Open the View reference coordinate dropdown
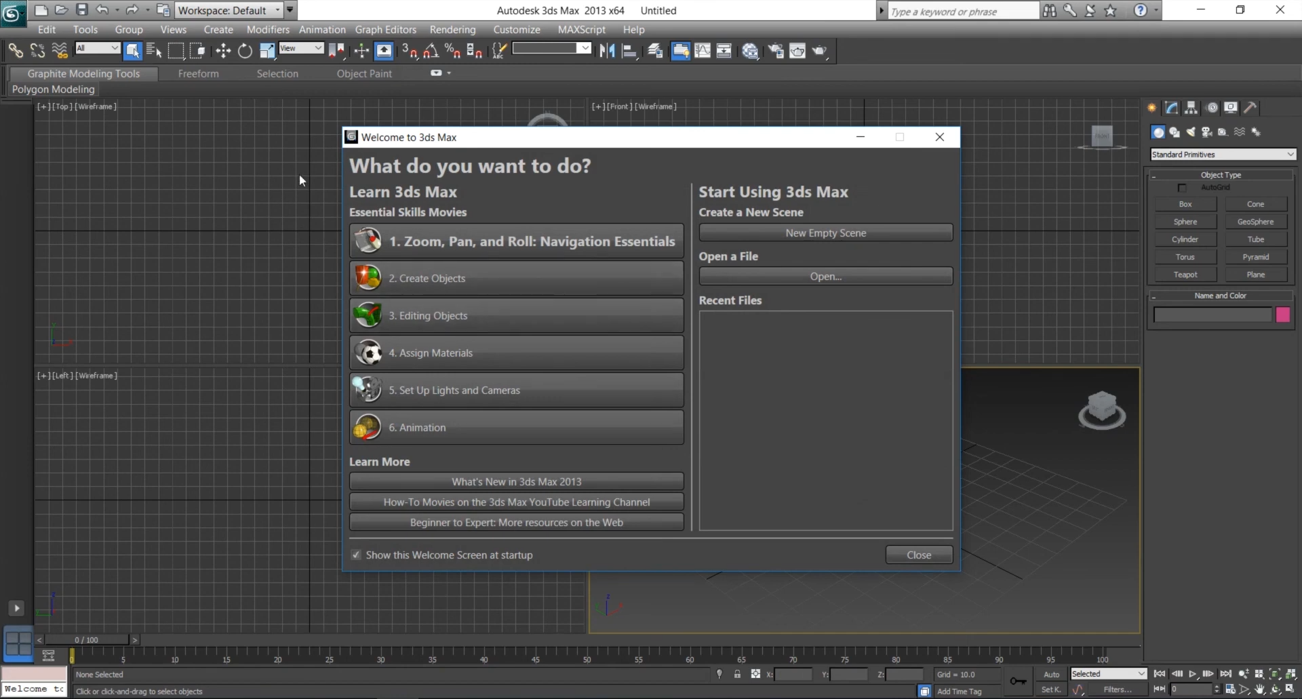The width and height of the screenshot is (1302, 699). click(x=301, y=48)
